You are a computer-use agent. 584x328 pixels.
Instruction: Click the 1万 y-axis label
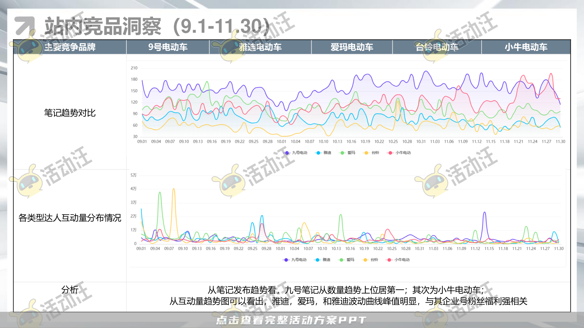point(133,230)
